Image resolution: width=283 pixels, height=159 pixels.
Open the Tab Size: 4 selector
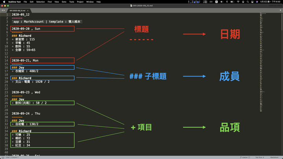coord(259,157)
